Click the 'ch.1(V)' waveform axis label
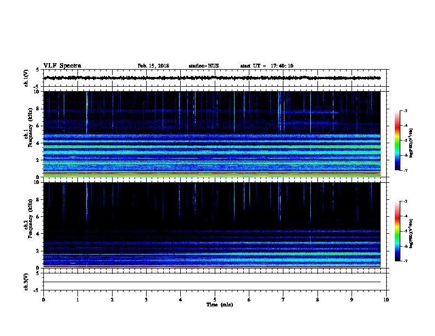The width and height of the screenshot is (435, 336). 26,78
